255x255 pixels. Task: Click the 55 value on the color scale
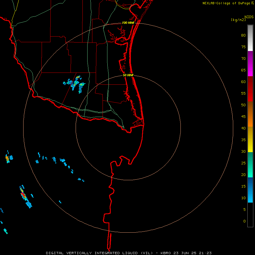(243, 93)
